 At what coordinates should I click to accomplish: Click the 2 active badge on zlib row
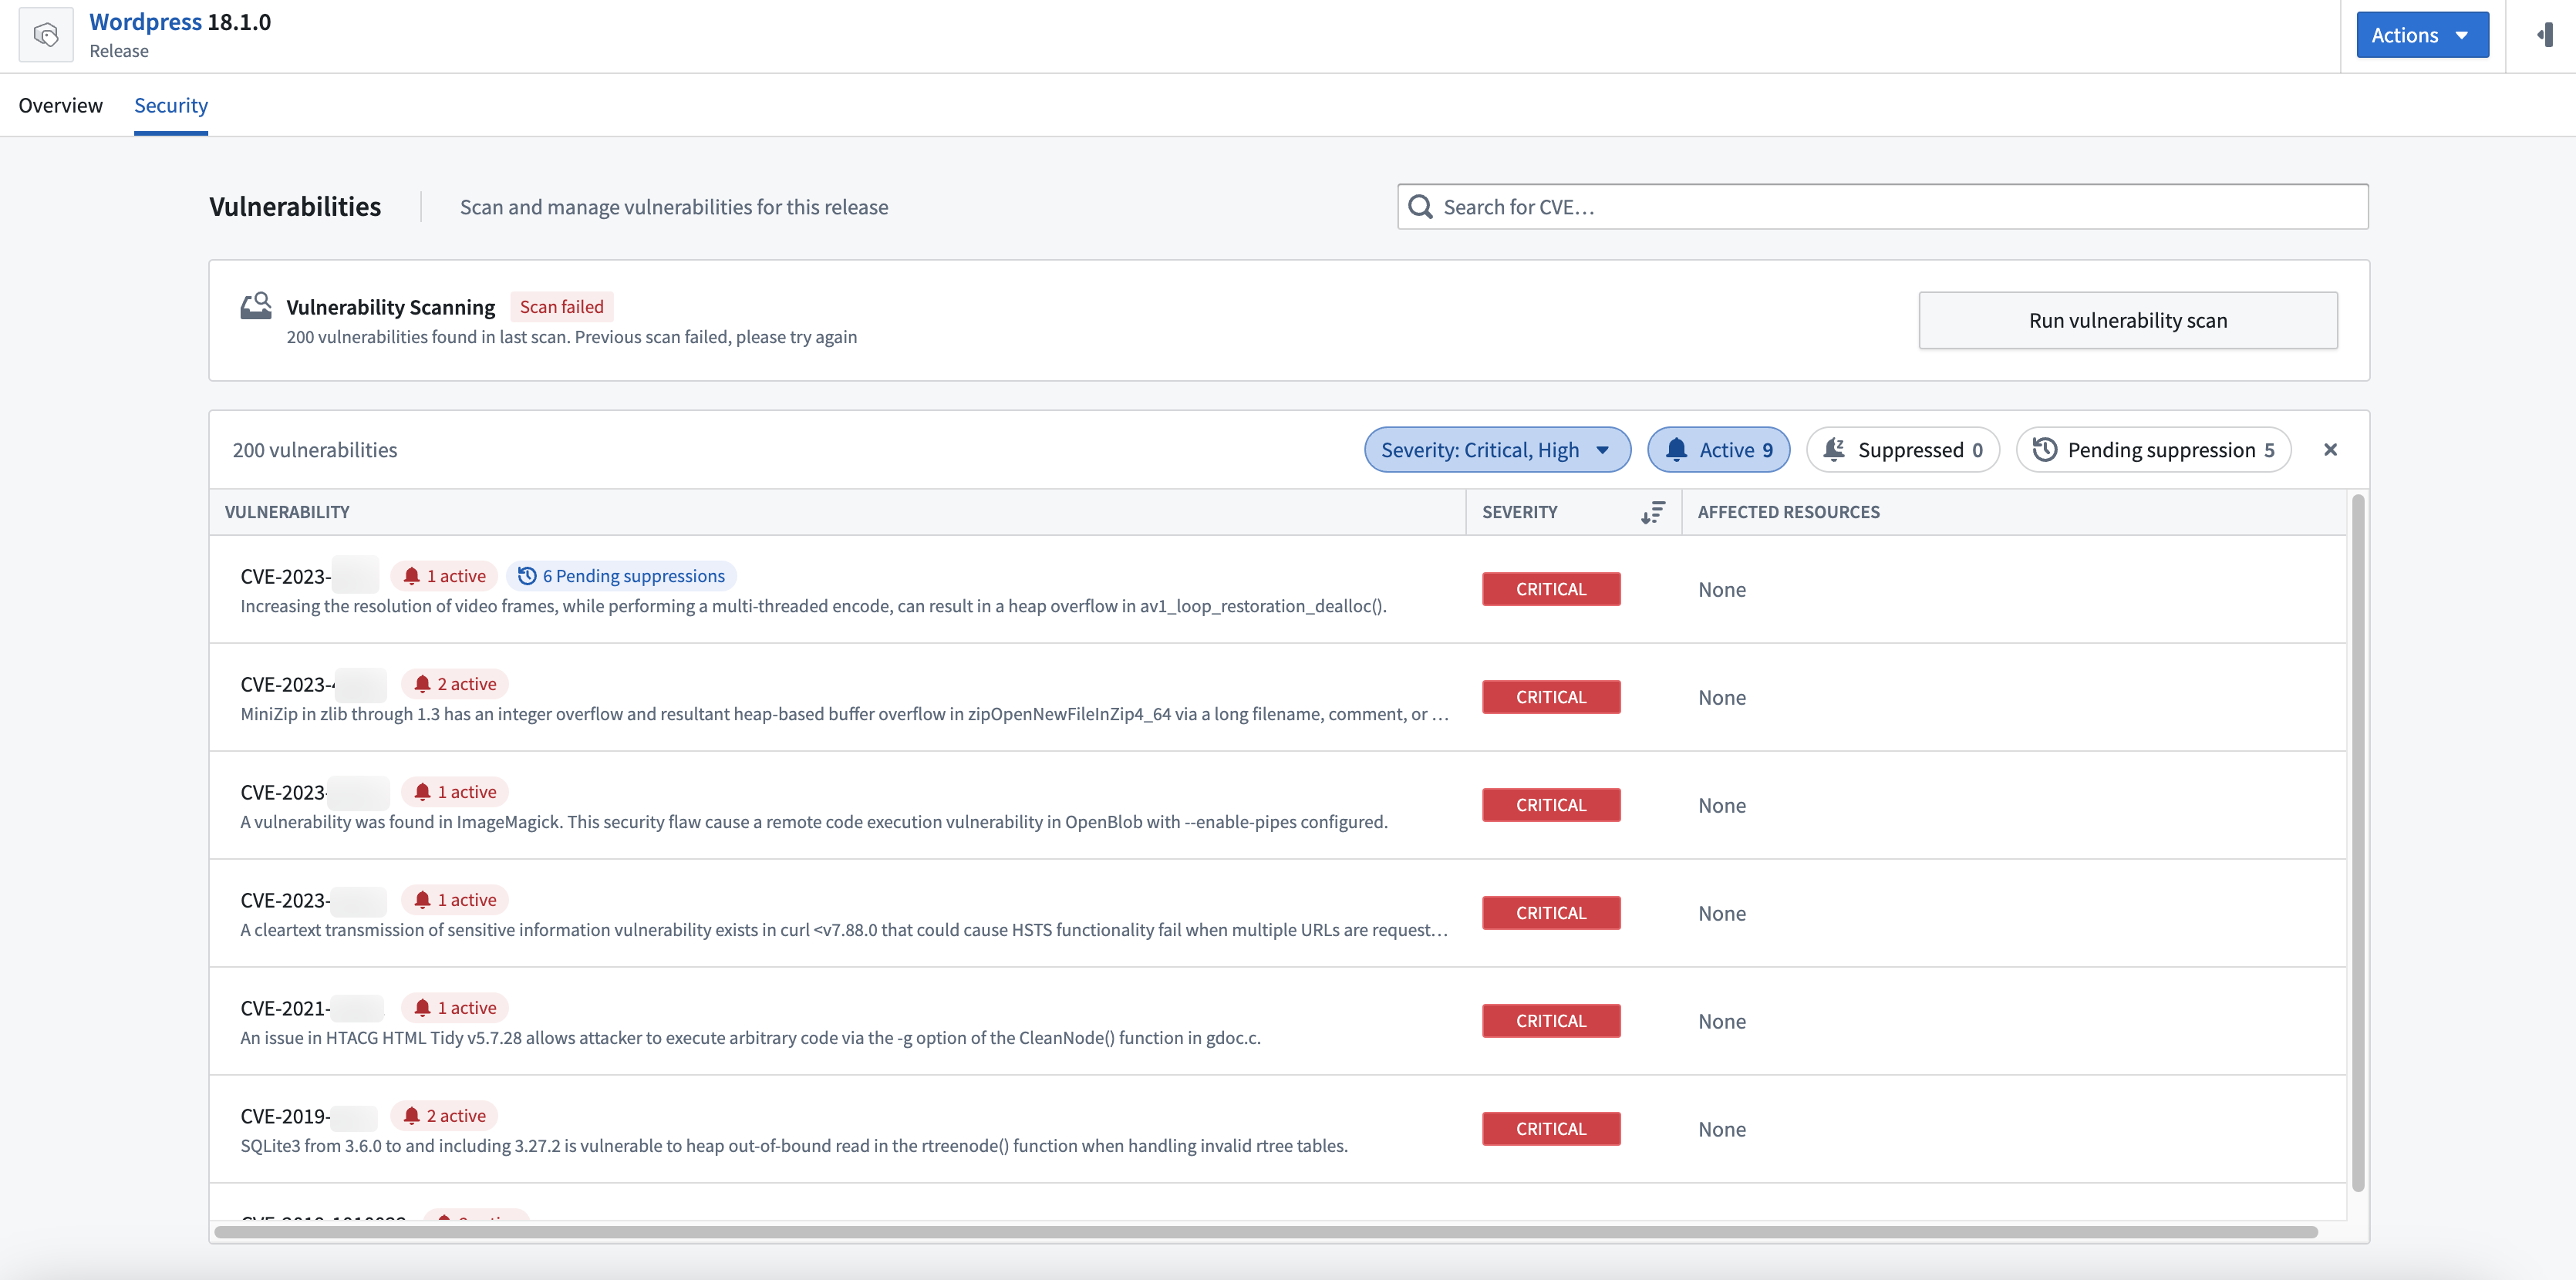click(x=455, y=684)
